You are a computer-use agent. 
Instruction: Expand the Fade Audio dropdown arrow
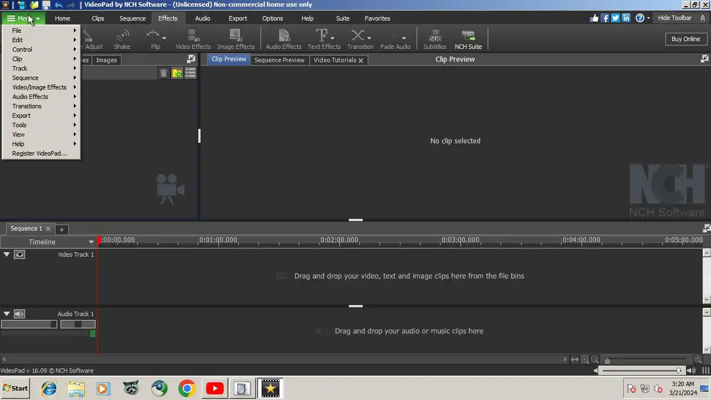click(404, 38)
